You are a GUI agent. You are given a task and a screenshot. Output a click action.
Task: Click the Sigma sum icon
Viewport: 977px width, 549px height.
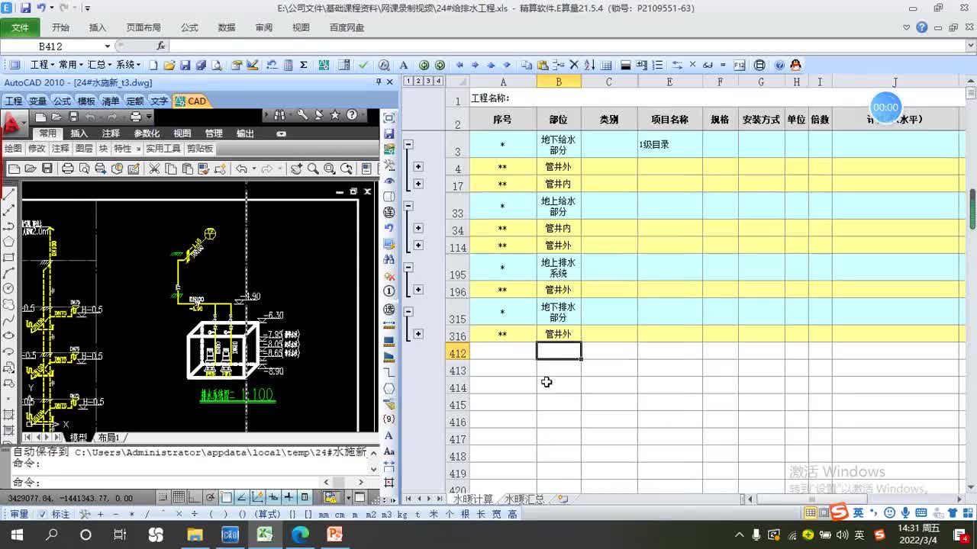coord(303,65)
